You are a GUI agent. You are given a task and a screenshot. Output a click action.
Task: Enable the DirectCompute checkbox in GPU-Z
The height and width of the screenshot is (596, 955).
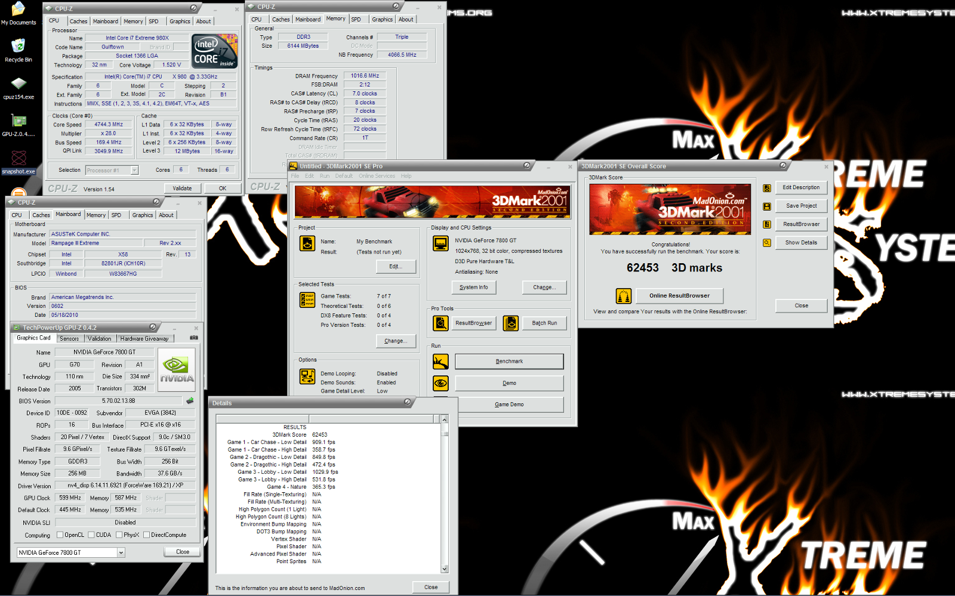(x=146, y=535)
